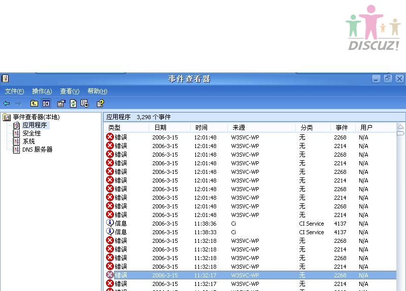Screen dimensions: 406x291
Task: Click the error icon in the highlighted 11:32:17 row
Action: tap(110, 275)
